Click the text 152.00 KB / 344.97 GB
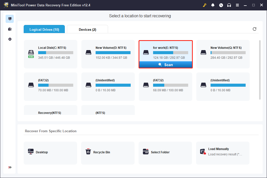267x178 pixels. [111, 57]
